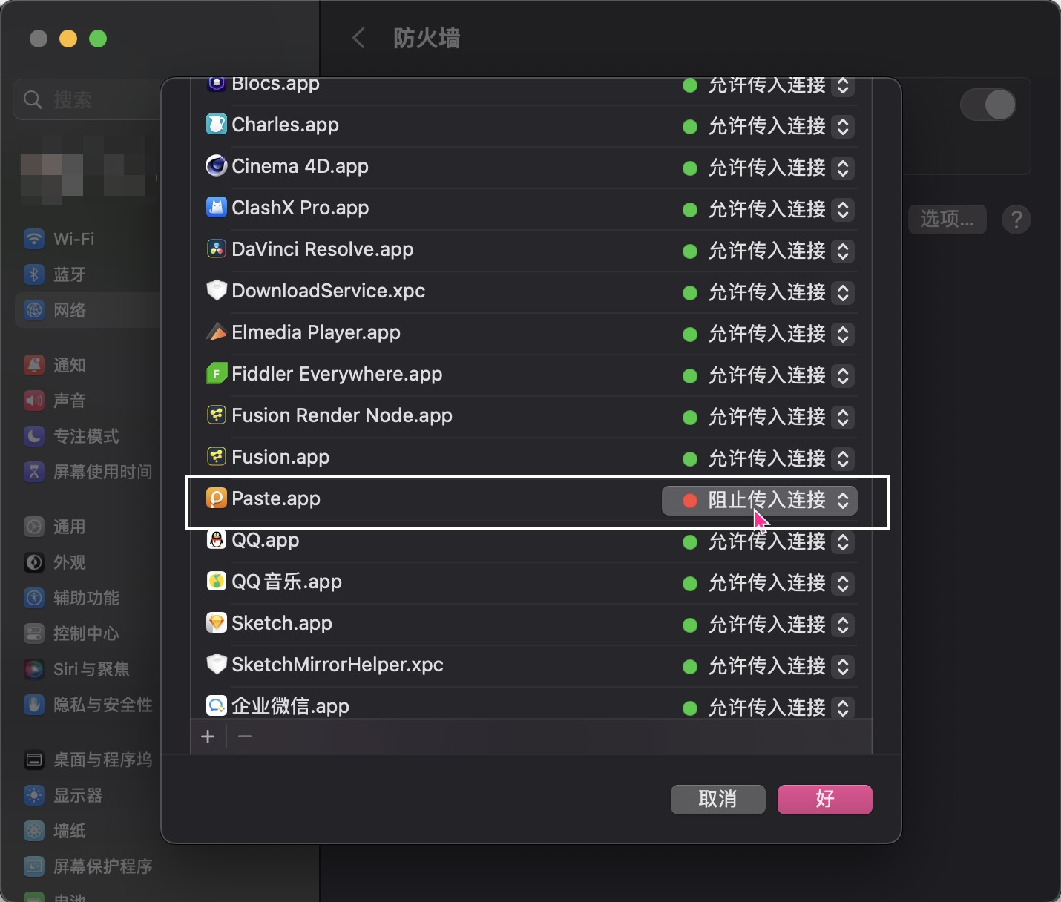The height and width of the screenshot is (902, 1061).
Task: Confirm changes with the 好 button
Action: point(824,799)
